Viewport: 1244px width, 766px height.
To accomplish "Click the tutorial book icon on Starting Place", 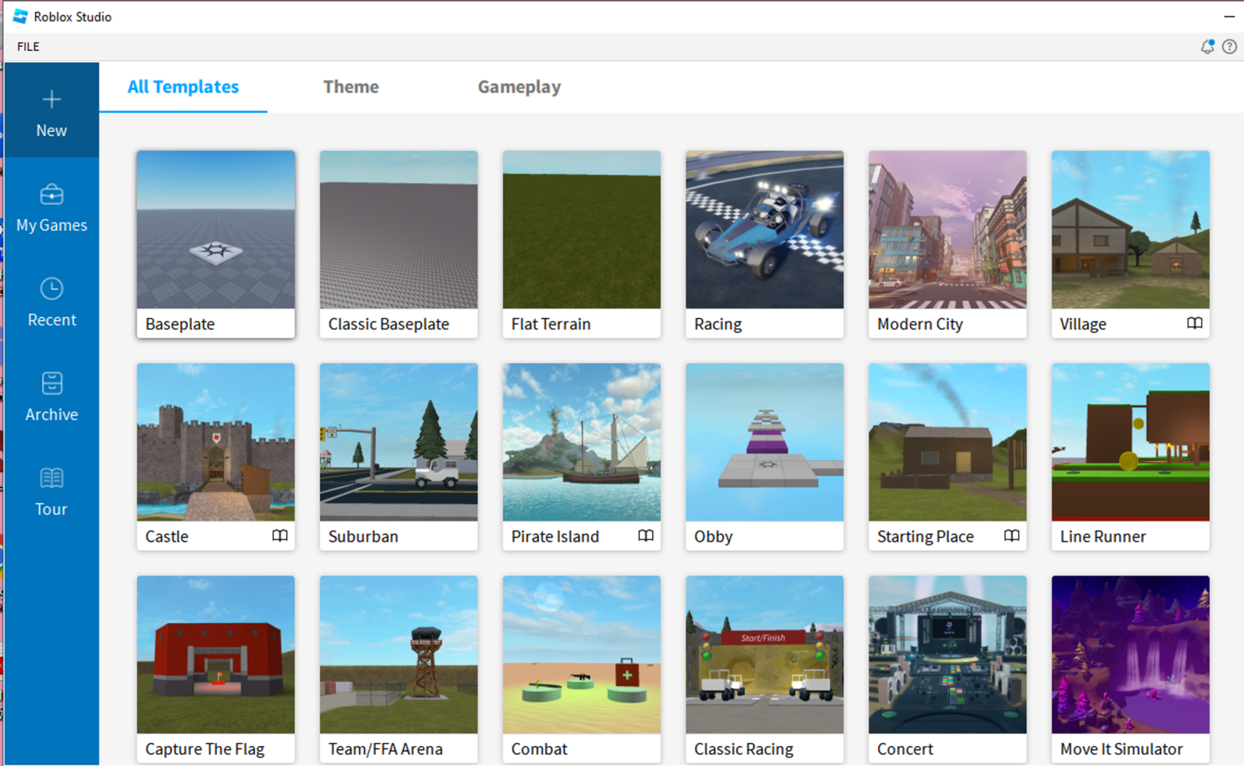I will pyautogui.click(x=1011, y=536).
